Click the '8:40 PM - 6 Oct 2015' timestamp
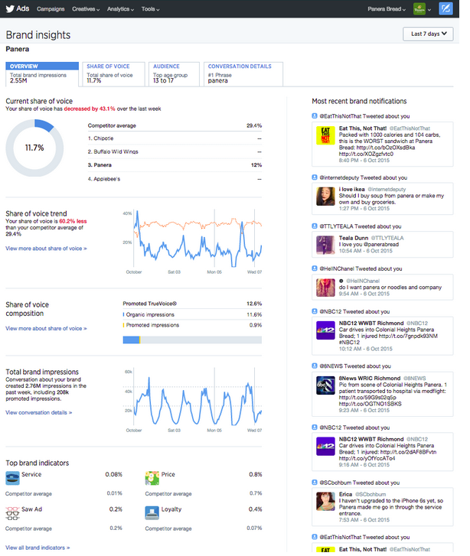The height and width of the screenshot is (556, 470). [x=364, y=161]
